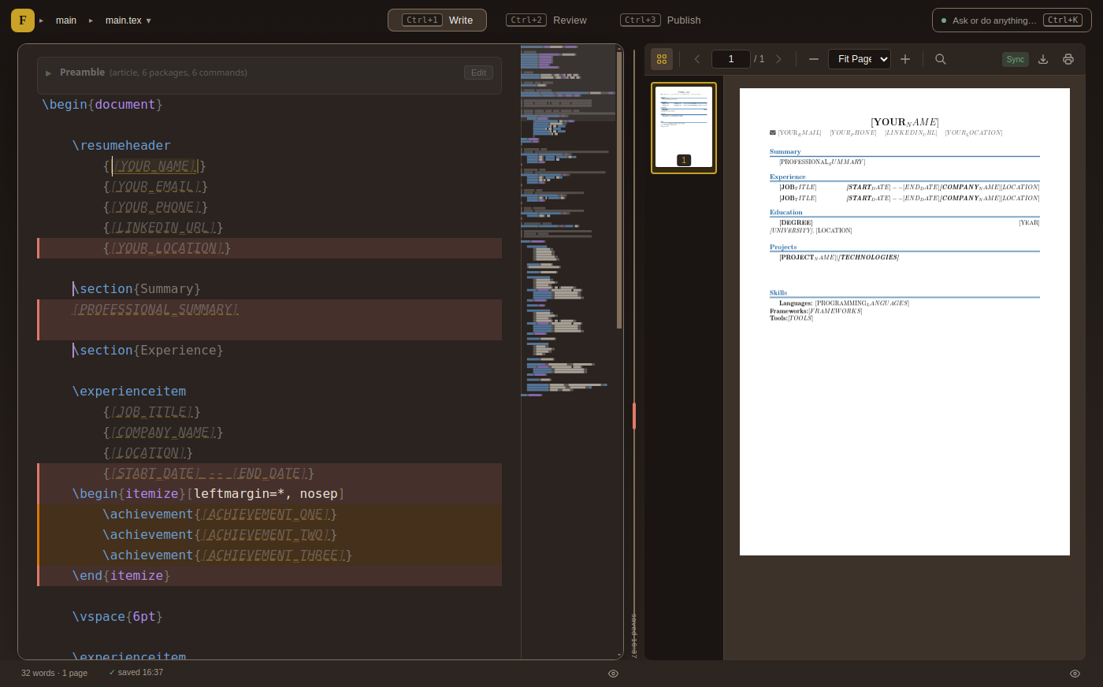The height and width of the screenshot is (687, 1103).
Task: Open search in PDF viewer
Action: click(941, 59)
